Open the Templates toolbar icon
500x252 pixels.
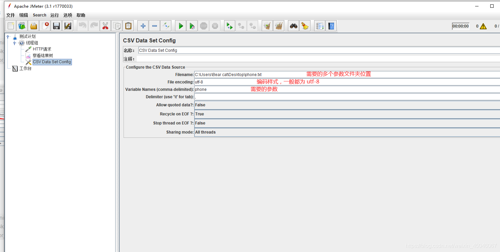tap(22, 26)
